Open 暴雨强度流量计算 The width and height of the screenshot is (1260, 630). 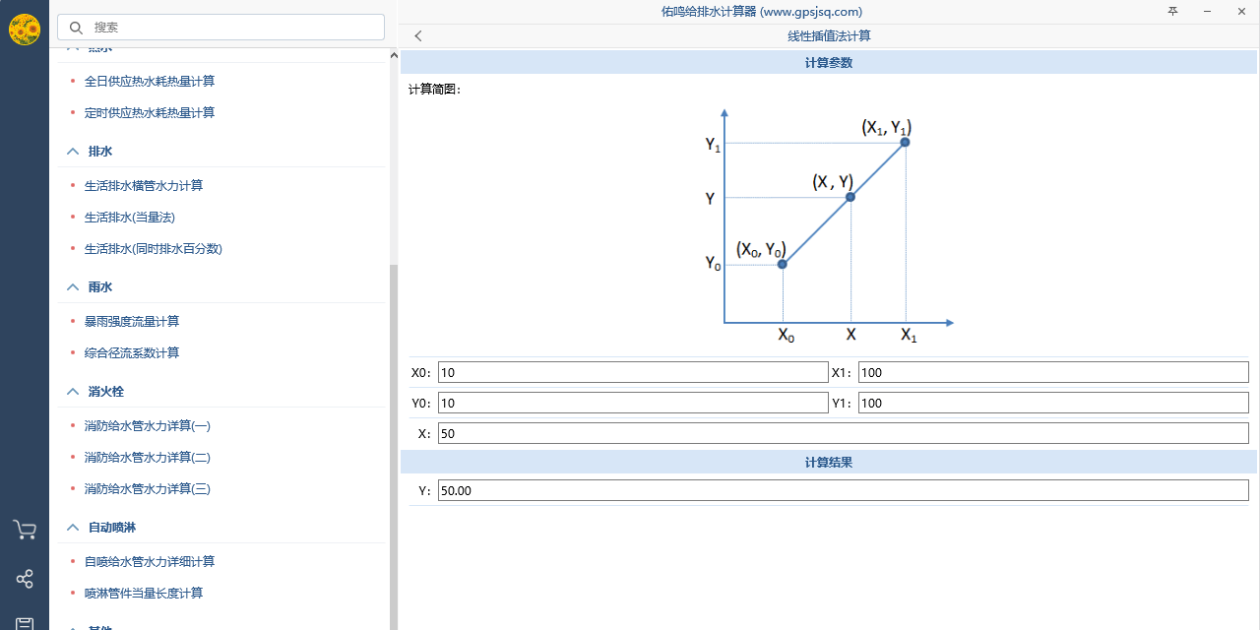coord(132,322)
